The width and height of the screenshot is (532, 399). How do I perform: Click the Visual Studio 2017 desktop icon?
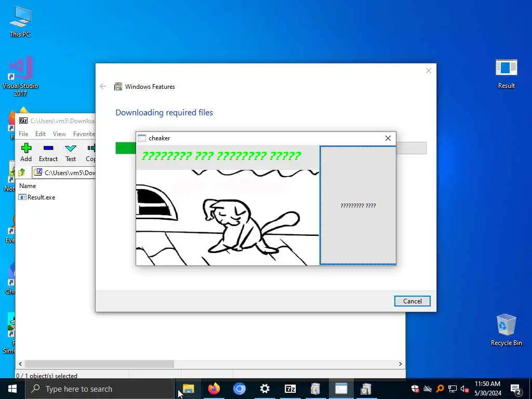20,76
